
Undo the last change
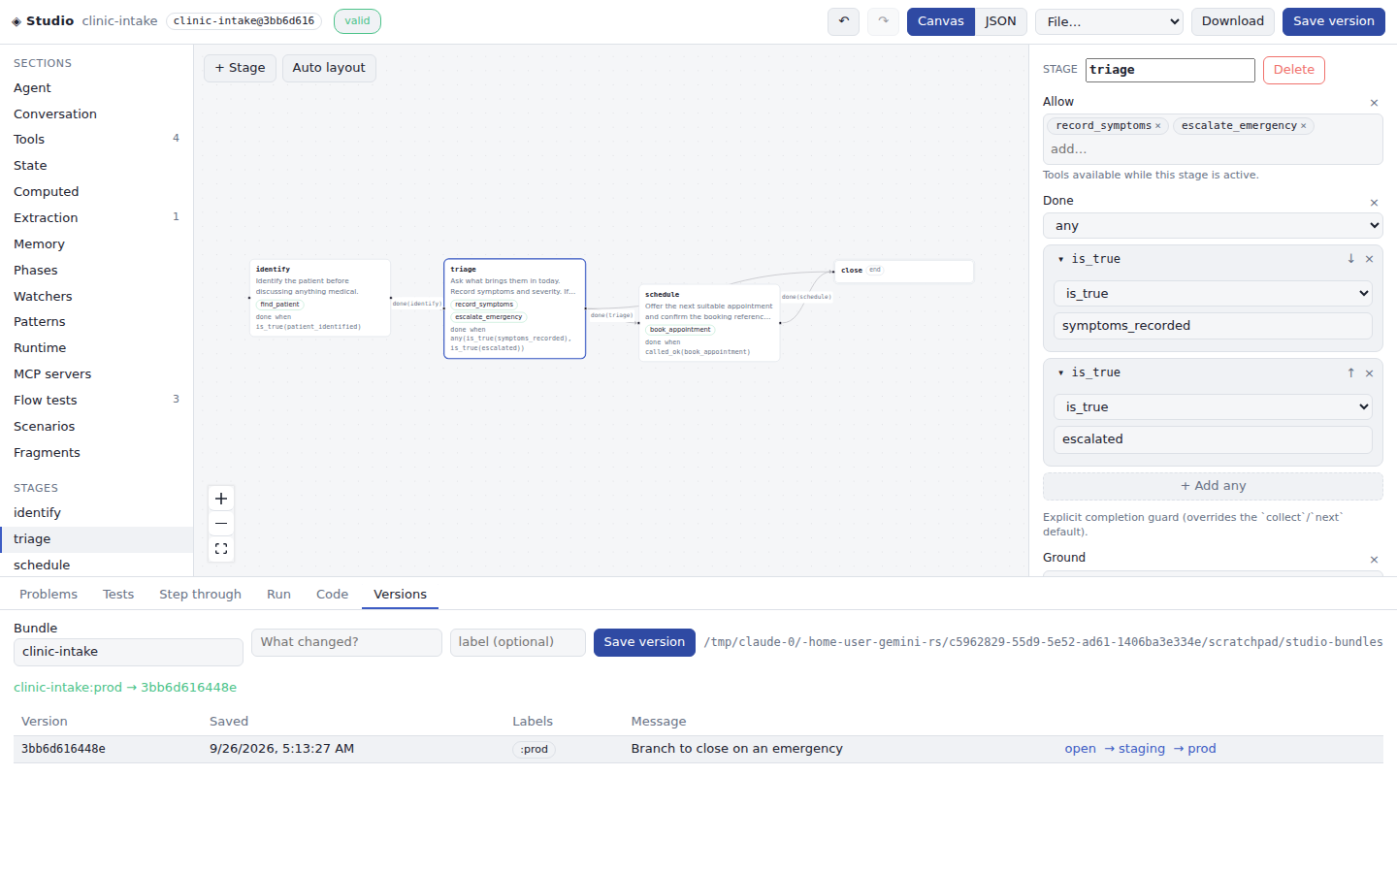(x=843, y=21)
